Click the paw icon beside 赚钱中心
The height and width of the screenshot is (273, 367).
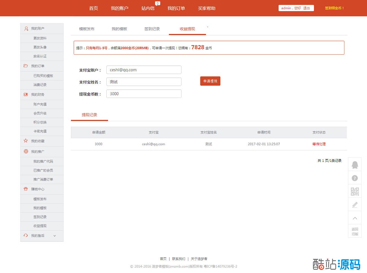tap(26, 189)
